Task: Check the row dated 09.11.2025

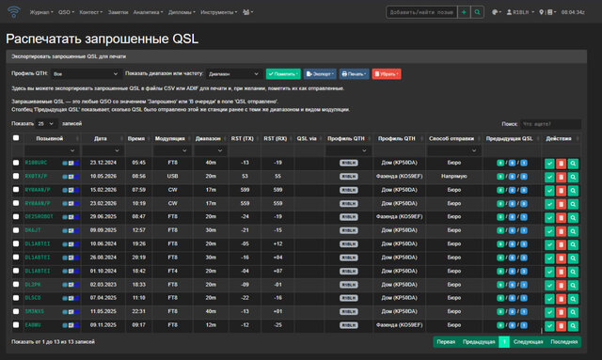Action: coord(16,324)
